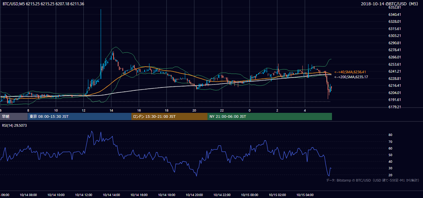Click bottom time label 10/14 12:00
This screenshot has width=423, height=198.
[x=83, y=195]
